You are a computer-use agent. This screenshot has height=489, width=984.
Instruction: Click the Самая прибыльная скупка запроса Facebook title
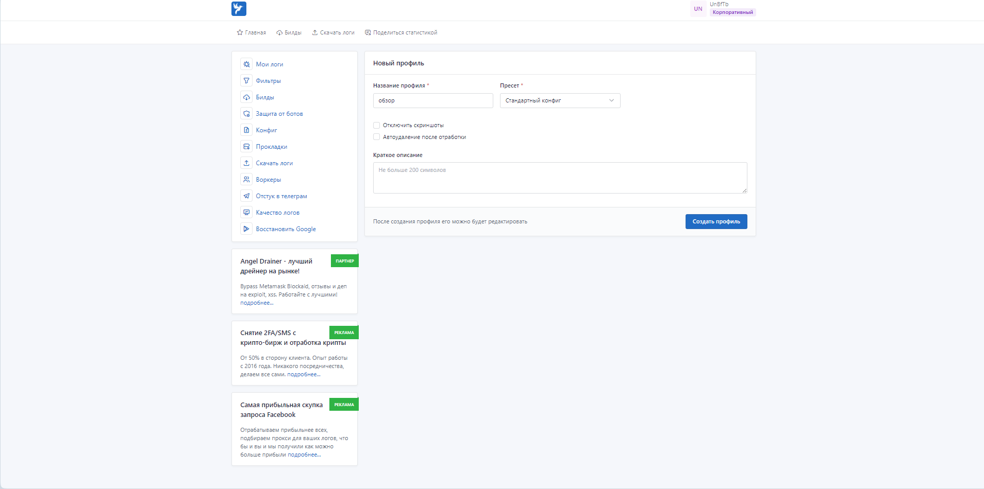pyautogui.click(x=281, y=410)
